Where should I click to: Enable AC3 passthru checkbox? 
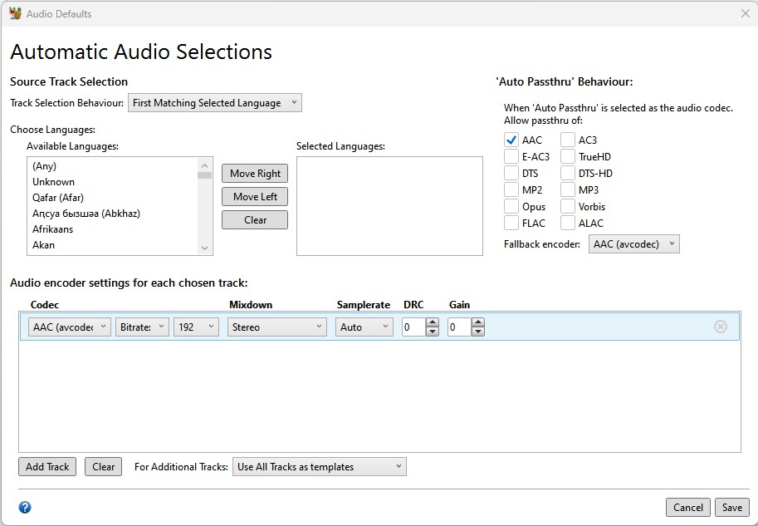(x=568, y=140)
